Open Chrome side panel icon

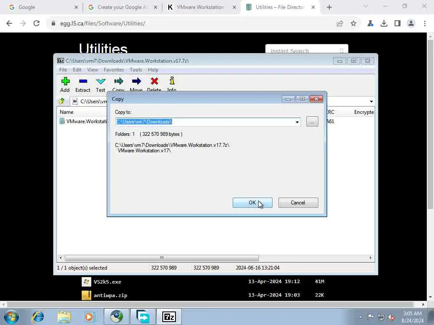398,24
